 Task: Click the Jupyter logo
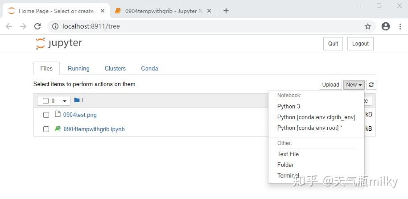[58, 43]
